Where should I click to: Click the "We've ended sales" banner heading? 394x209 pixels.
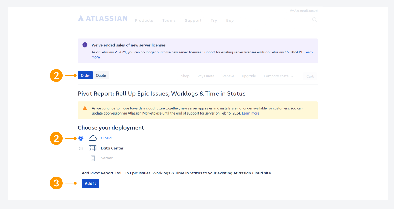tap(129, 45)
